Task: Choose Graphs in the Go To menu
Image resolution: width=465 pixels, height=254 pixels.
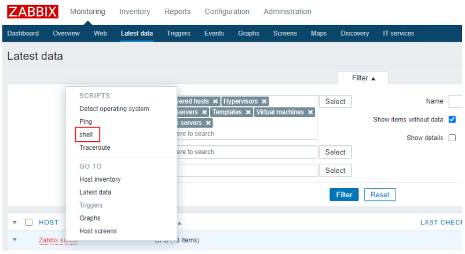Action: [x=90, y=218]
